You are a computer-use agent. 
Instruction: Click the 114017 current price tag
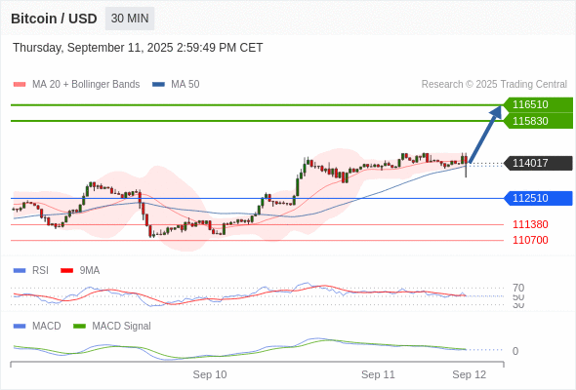point(538,163)
